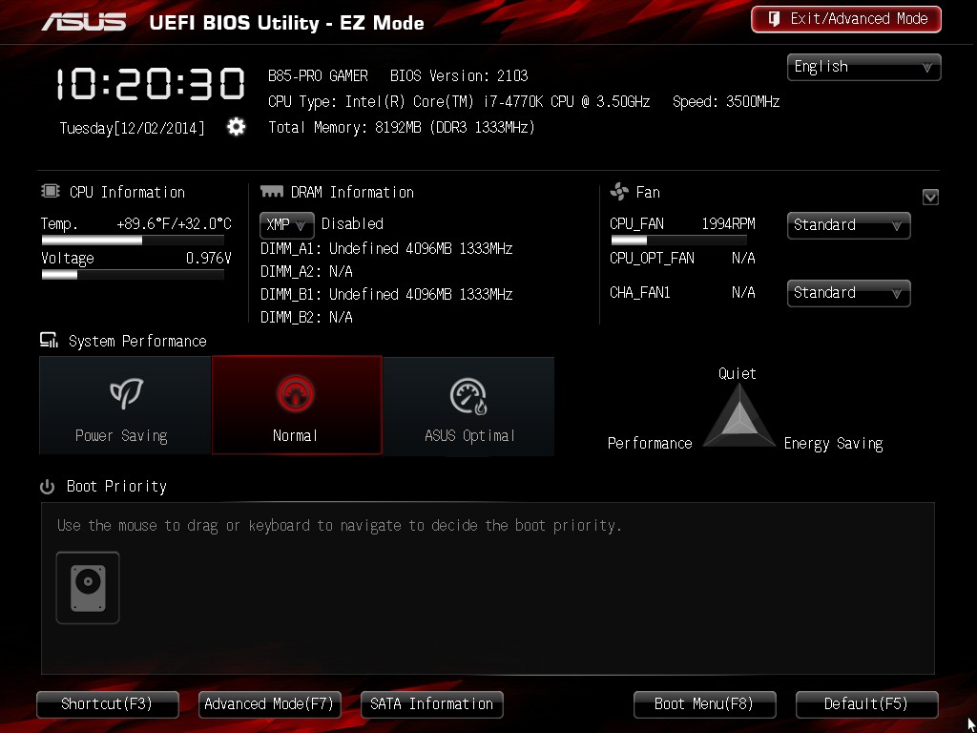Click the +89.6°F/+32.0°C temperature value
Viewport: 977px width, 733px height.
174,223
